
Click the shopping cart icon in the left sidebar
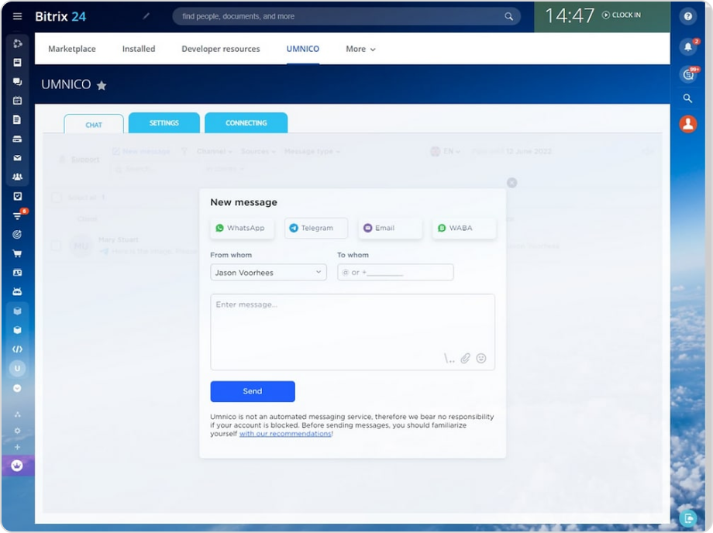click(17, 253)
